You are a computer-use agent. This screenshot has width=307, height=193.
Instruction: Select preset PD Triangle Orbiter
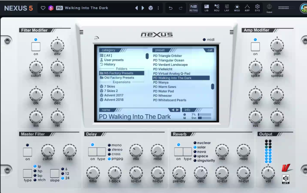pos(167,56)
